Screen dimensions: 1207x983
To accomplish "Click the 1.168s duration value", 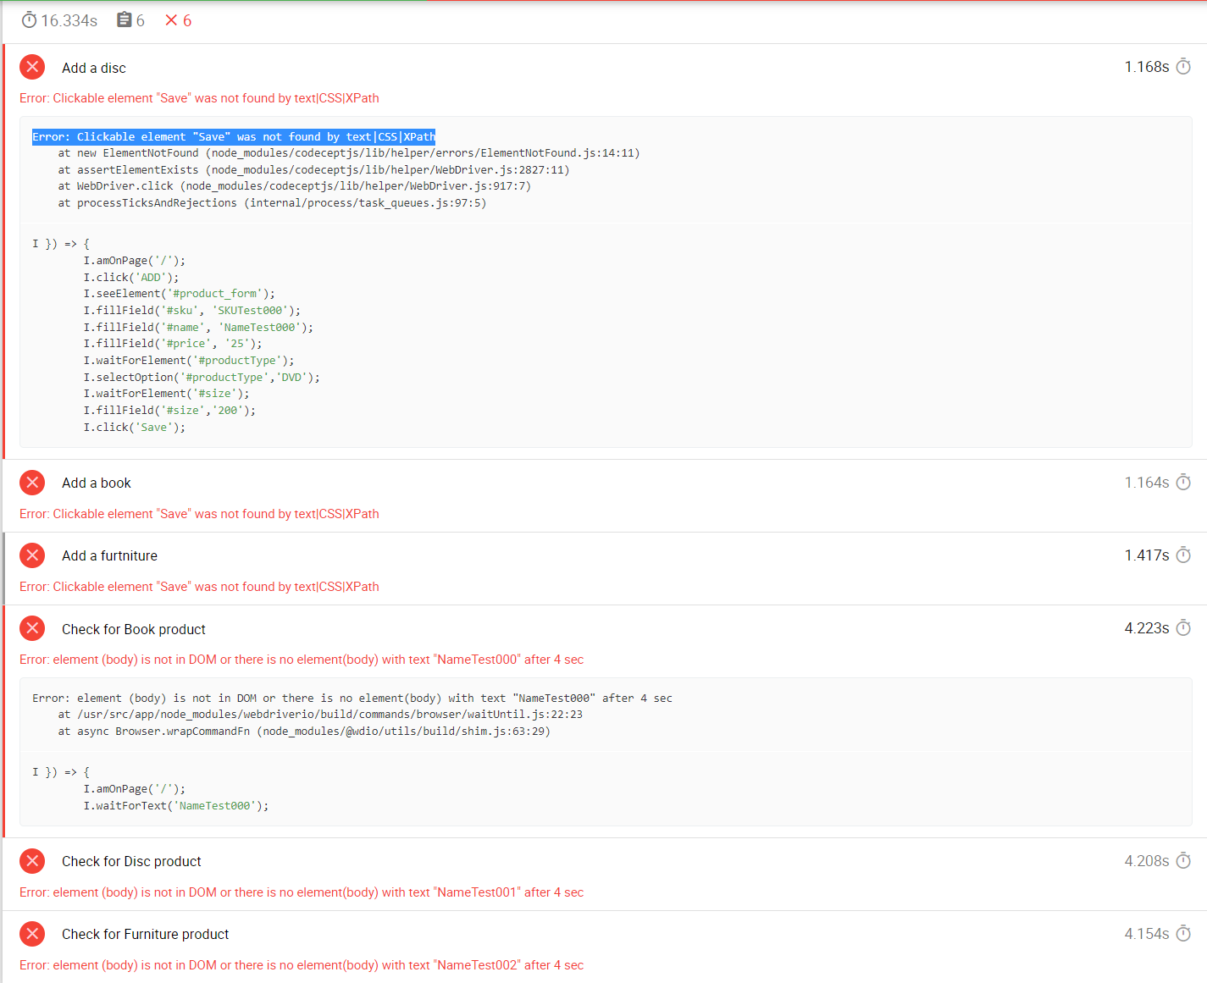I will pyautogui.click(x=1147, y=67).
